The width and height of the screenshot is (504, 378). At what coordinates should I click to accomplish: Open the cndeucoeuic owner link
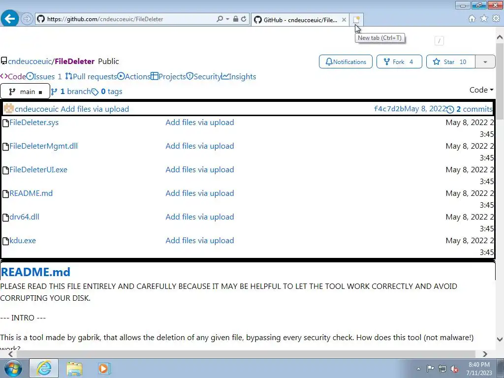[30, 61]
